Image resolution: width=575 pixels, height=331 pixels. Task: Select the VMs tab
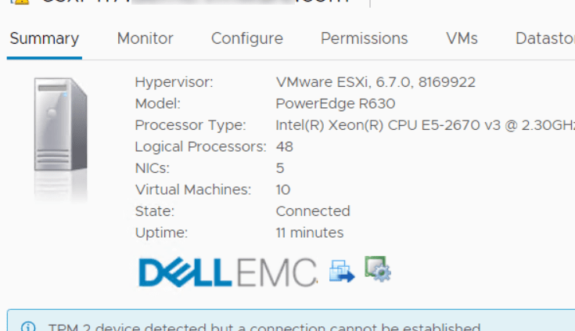coord(462,38)
